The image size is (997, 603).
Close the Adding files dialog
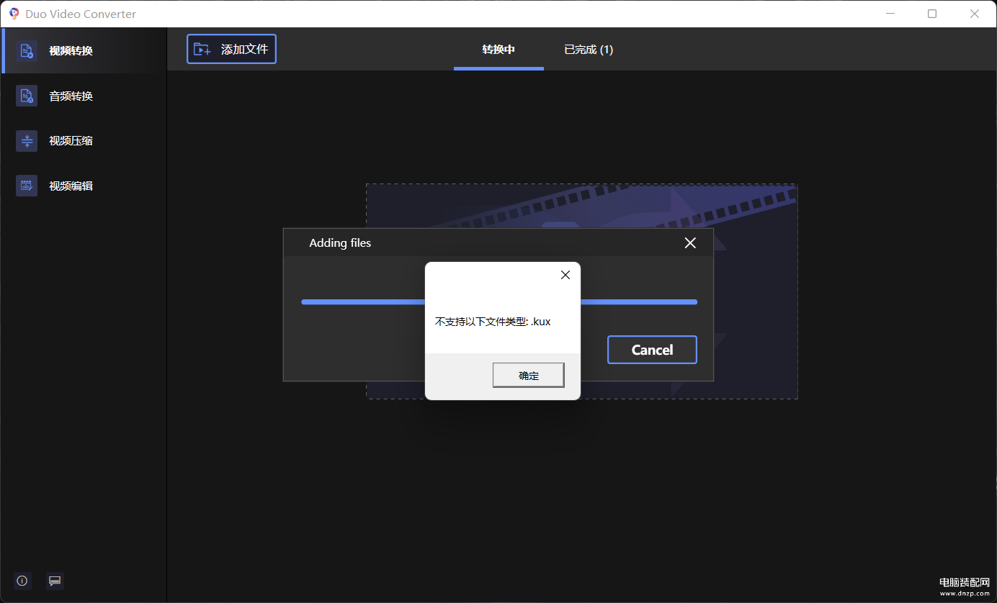click(x=690, y=243)
